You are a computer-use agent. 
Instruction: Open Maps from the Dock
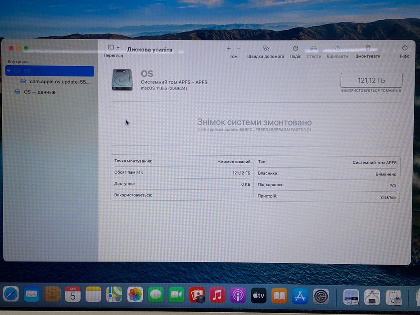(114, 294)
